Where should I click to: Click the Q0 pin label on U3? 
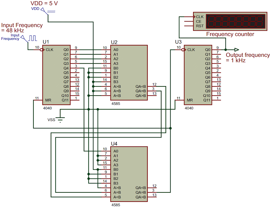(x=208, y=50)
